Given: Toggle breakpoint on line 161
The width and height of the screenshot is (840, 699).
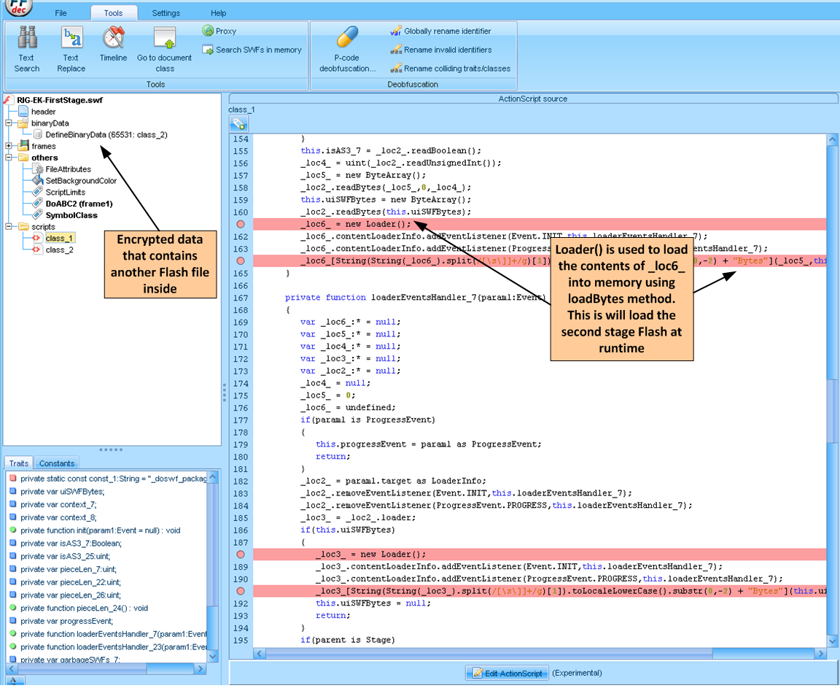Looking at the screenshot, I should [241, 224].
